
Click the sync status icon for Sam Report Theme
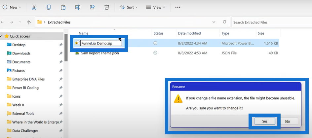pyautogui.click(x=155, y=53)
